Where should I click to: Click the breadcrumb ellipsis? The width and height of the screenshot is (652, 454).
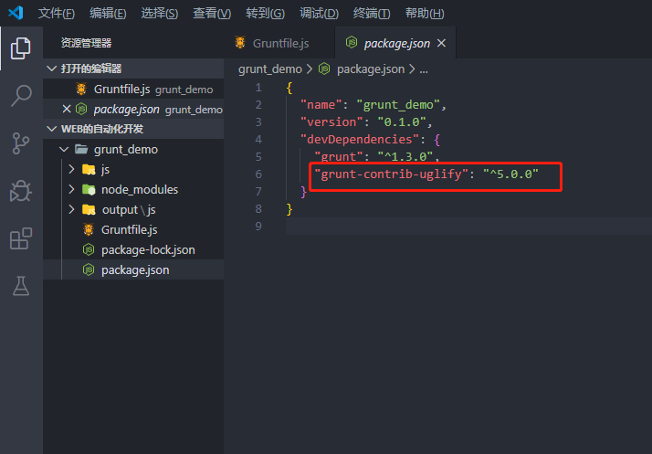point(424,69)
